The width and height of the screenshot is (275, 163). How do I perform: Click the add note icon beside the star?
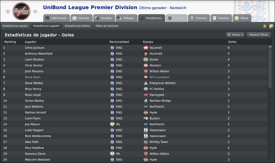click(x=271, y=26)
